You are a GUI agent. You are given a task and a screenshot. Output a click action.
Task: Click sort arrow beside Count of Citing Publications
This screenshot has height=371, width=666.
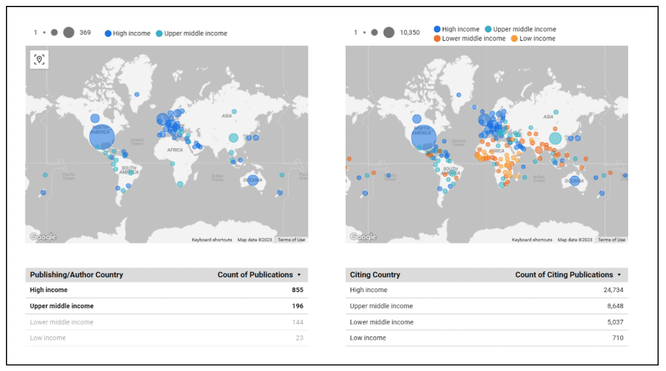click(619, 275)
